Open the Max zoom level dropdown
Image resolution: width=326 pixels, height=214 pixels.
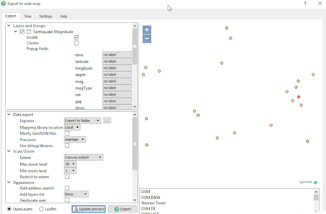pos(70,164)
